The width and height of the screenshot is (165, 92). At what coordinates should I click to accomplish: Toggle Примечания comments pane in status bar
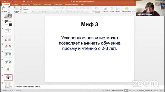(x=118, y=90)
